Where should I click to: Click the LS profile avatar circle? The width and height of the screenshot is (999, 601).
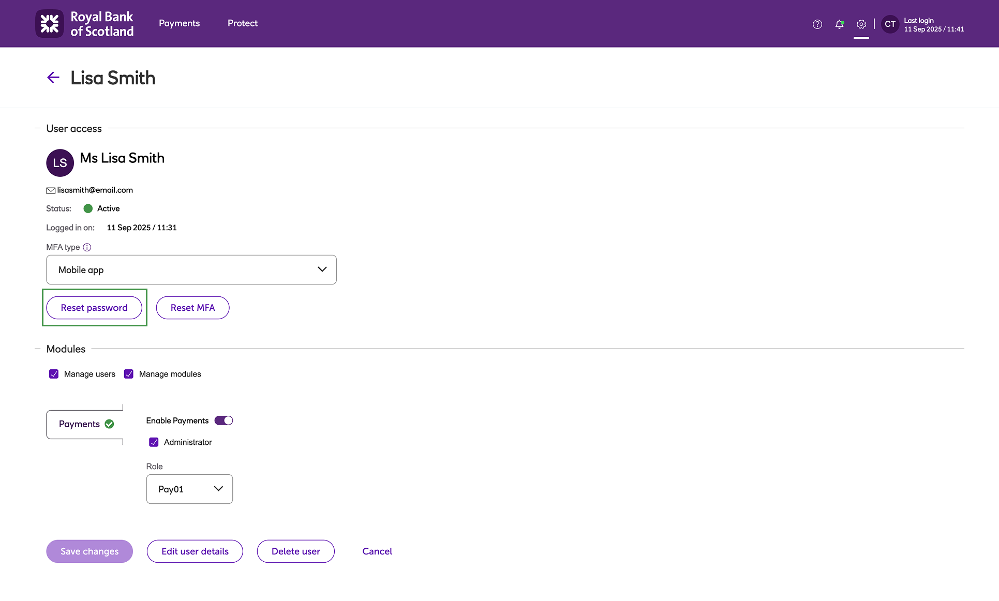pos(60,163)
